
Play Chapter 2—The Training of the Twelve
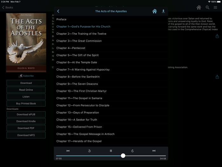111,34
